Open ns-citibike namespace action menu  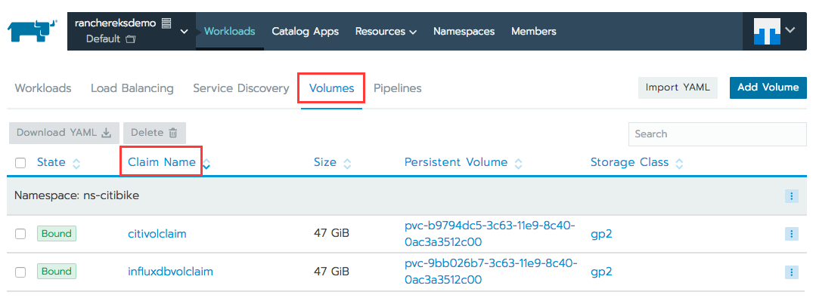pos(792,196)
